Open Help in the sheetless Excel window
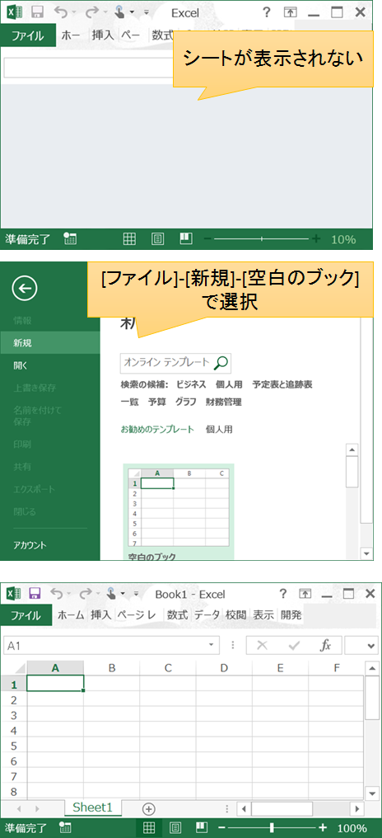Viewport: 382px width, 838px height. pos(267,12)
